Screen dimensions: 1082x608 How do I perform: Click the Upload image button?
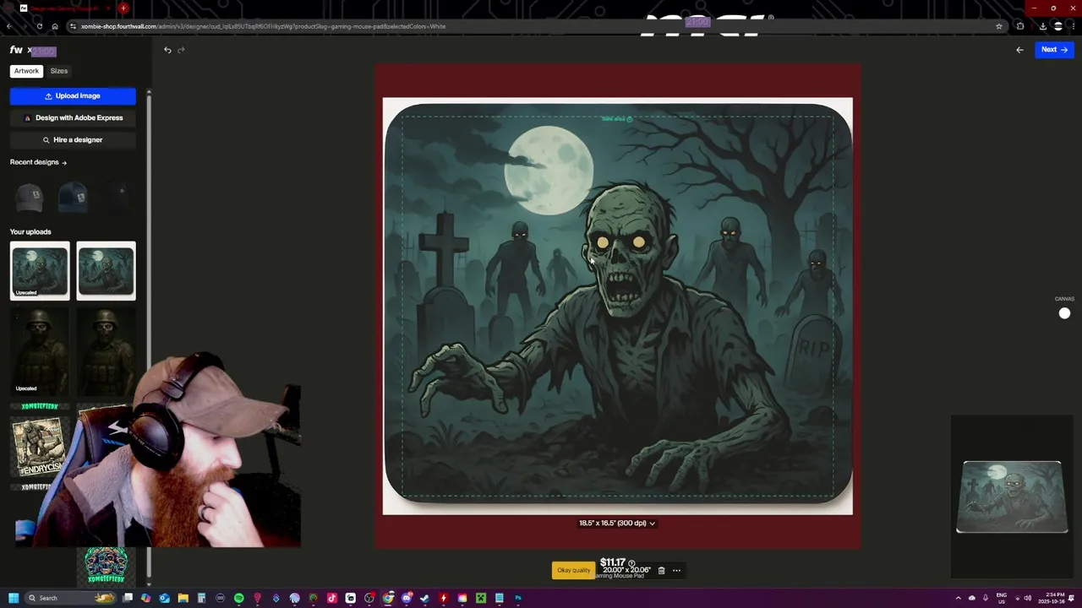tap(73, 96)
